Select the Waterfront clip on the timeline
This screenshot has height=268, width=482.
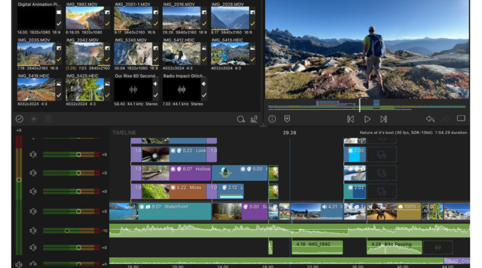click(x=160, y=211)
